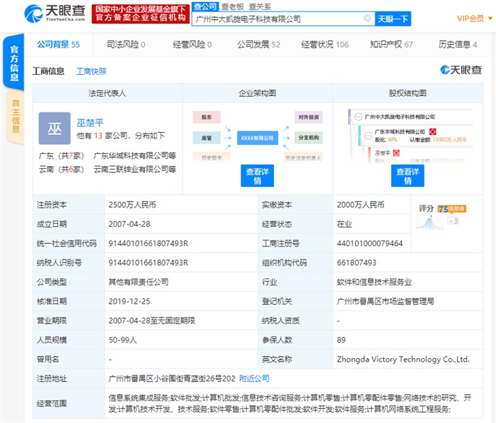Click the 巫 avatar of the legal representative
The height and width of the screenshot is (423, 496).
coord(55,129)
